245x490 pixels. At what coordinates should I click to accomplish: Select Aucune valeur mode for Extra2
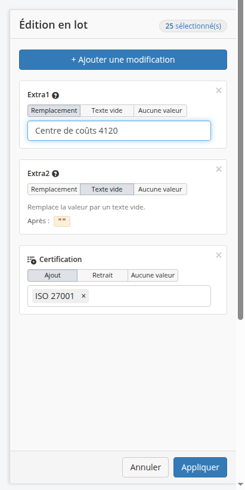coord(160,189)
